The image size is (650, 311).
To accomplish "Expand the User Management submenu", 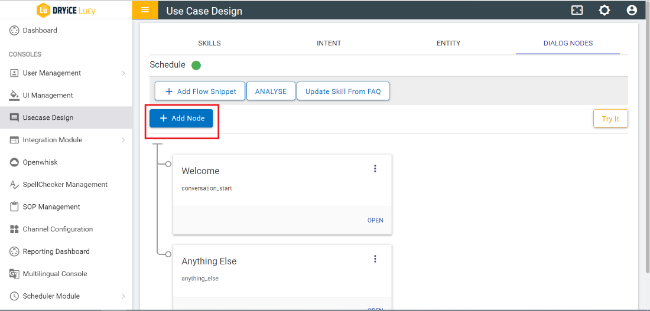I will tap(123, 73).
